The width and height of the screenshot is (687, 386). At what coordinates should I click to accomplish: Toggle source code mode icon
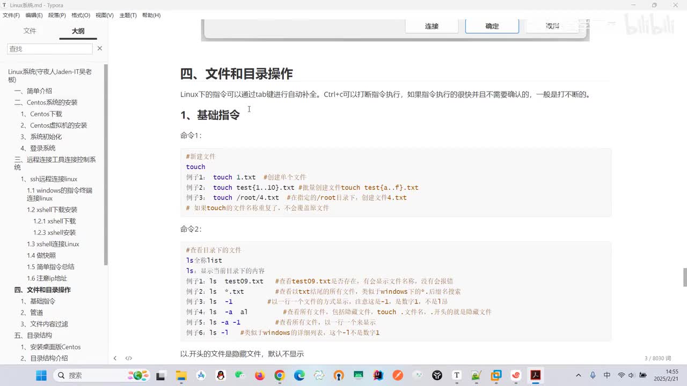[x=129, y=358]
